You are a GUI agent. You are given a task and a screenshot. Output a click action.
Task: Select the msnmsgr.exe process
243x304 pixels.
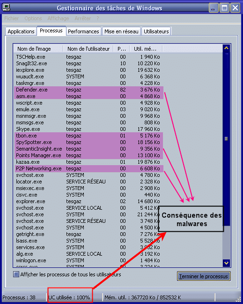point(89,116)
